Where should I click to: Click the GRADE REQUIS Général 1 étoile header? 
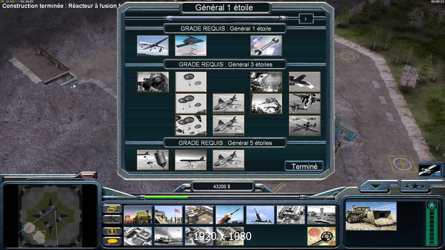[225, 28]
